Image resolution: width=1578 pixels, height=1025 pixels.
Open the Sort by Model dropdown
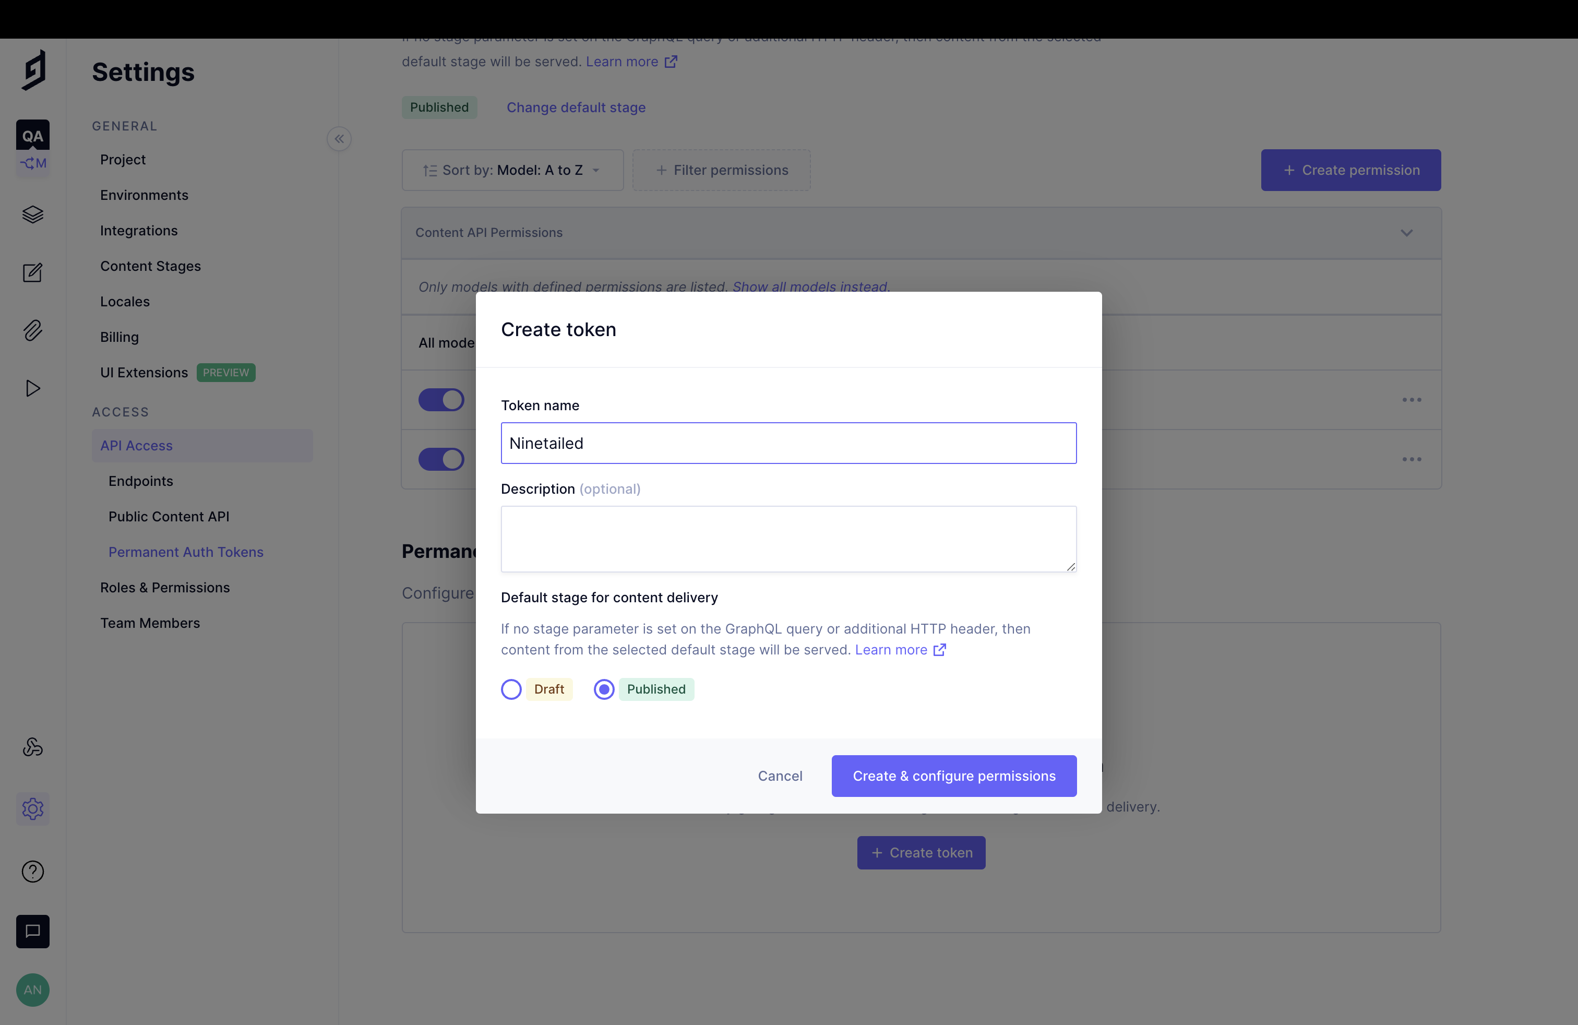(512, 170)
